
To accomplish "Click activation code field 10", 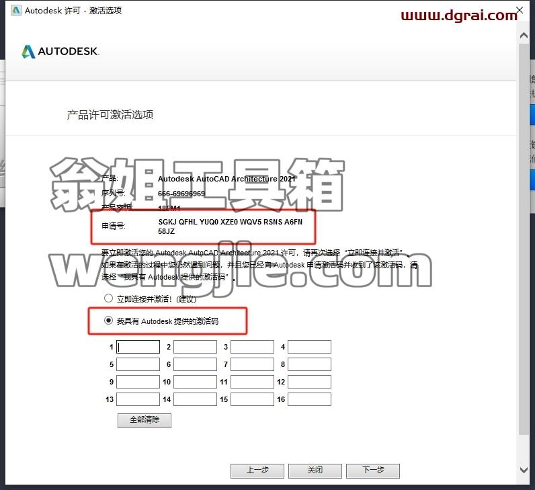I will click(195, 382).
